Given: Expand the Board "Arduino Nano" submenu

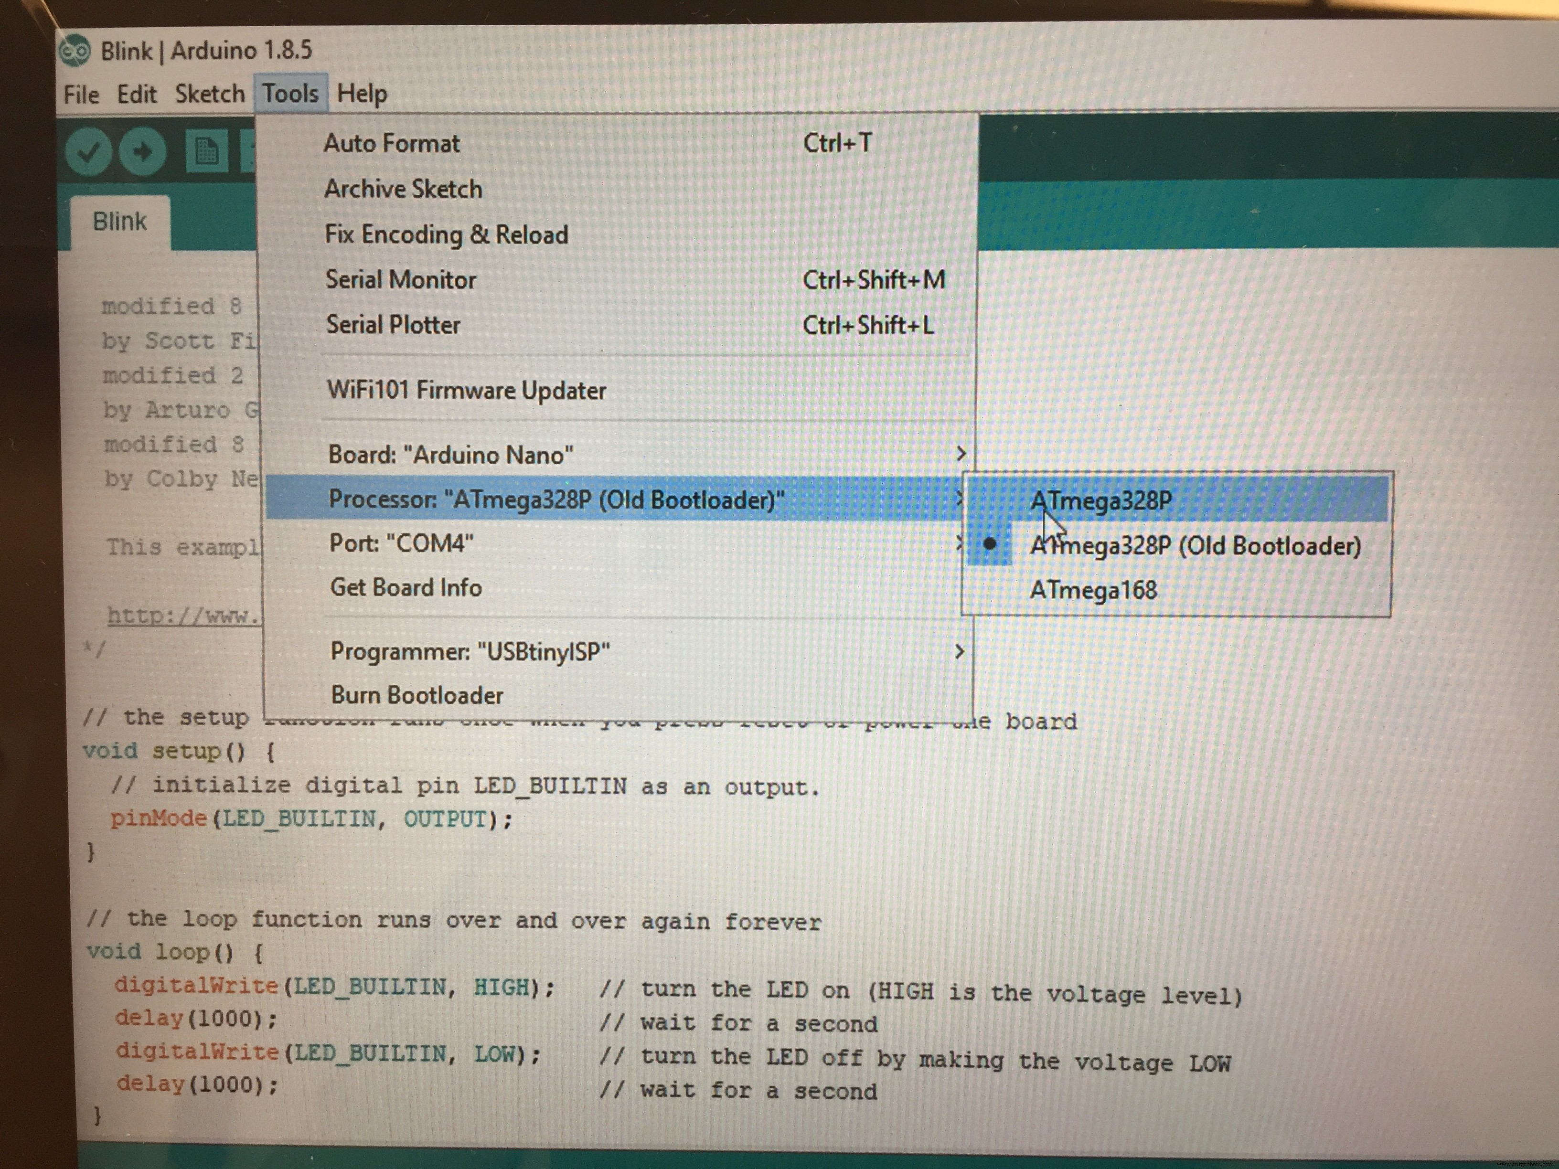Looking at the screenshot, I should pyautogui.click(x=451, y=455).
